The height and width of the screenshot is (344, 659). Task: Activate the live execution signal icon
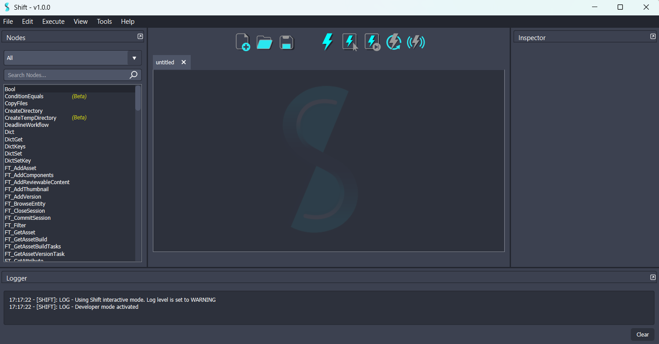point(415,41)
